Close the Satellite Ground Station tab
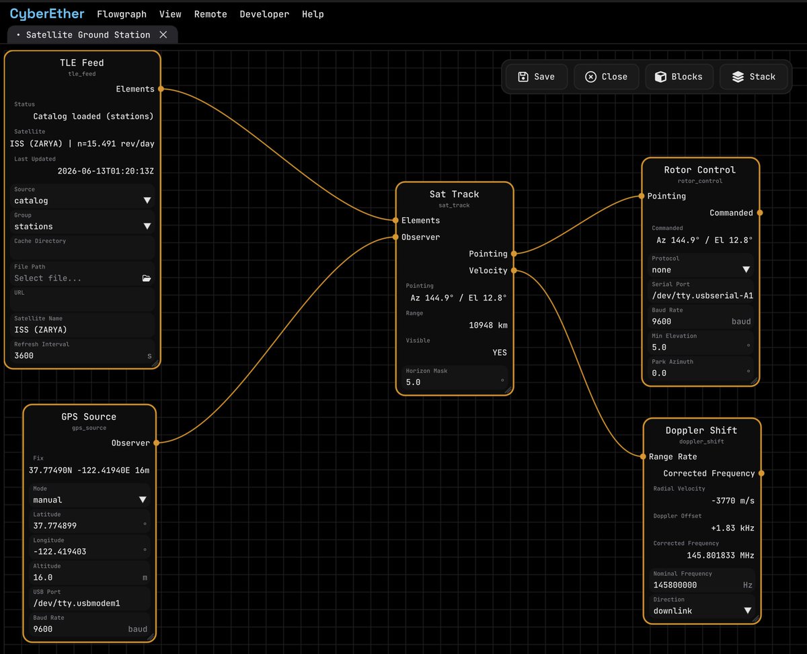This screenshot has height=654, width=807. 163,34
